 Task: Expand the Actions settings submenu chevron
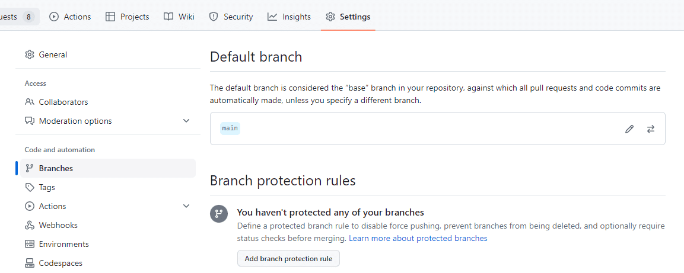tap(186, 206)
